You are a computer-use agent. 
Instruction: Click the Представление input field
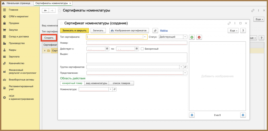(x=135, y=73)
